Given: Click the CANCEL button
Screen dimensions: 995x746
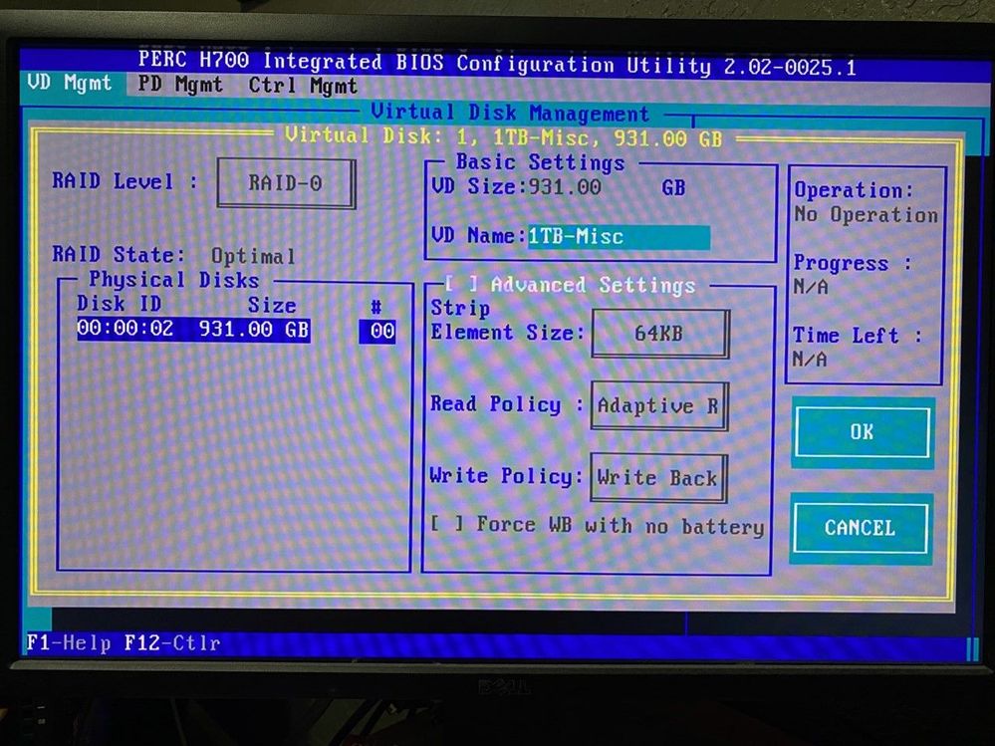Looking at the screenshot, I should click(861, 528).
